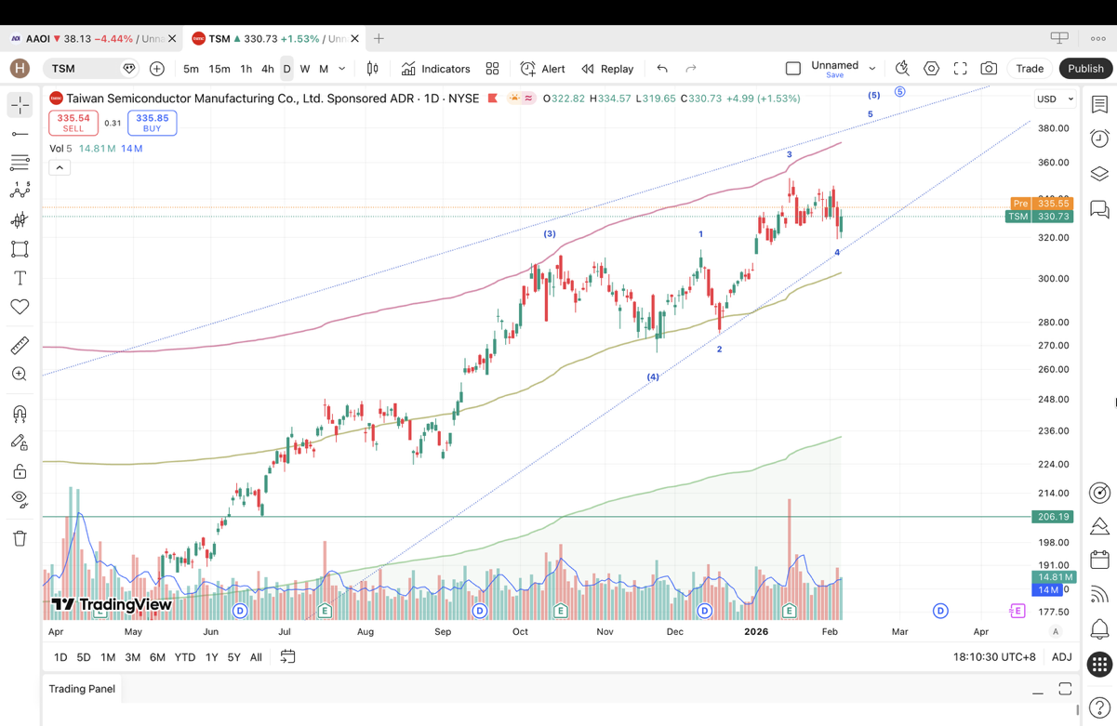Collapse the indicator legend chevron
Screen dimensions: 1117x726
pyautogui.click(x=60, y=167)
